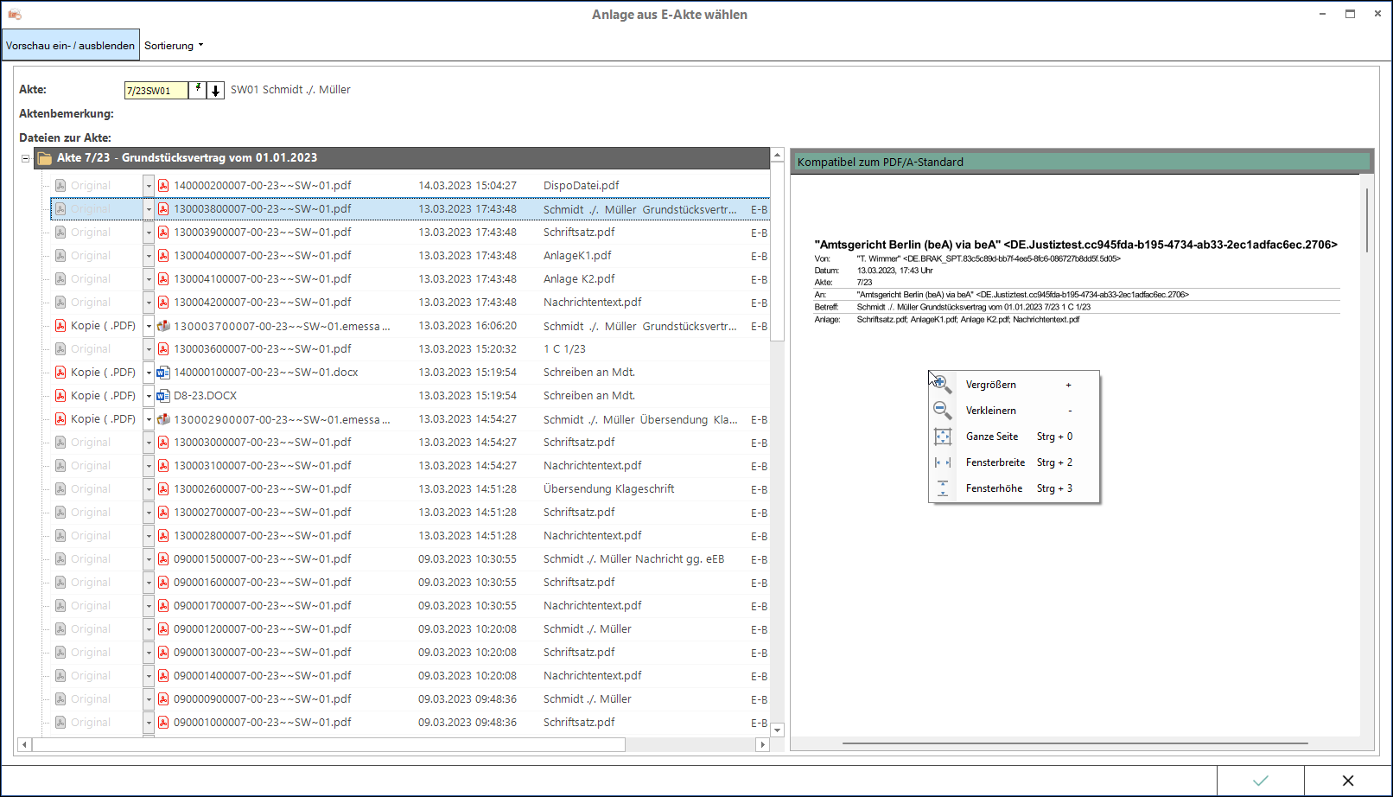The width and height of the screenshot is (1393, 797).
Task: Choose Fensterhöhe from the context menu
Action: pos(1014,488)
